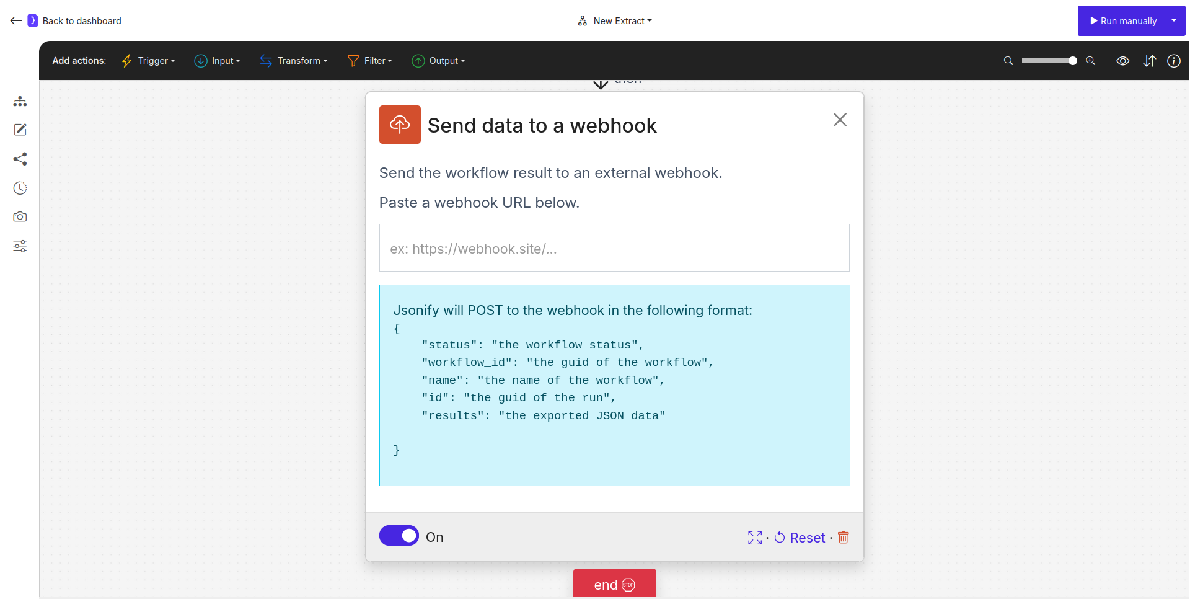Return via Back to dashboard link
The image size is (1190, 599).
82,20
